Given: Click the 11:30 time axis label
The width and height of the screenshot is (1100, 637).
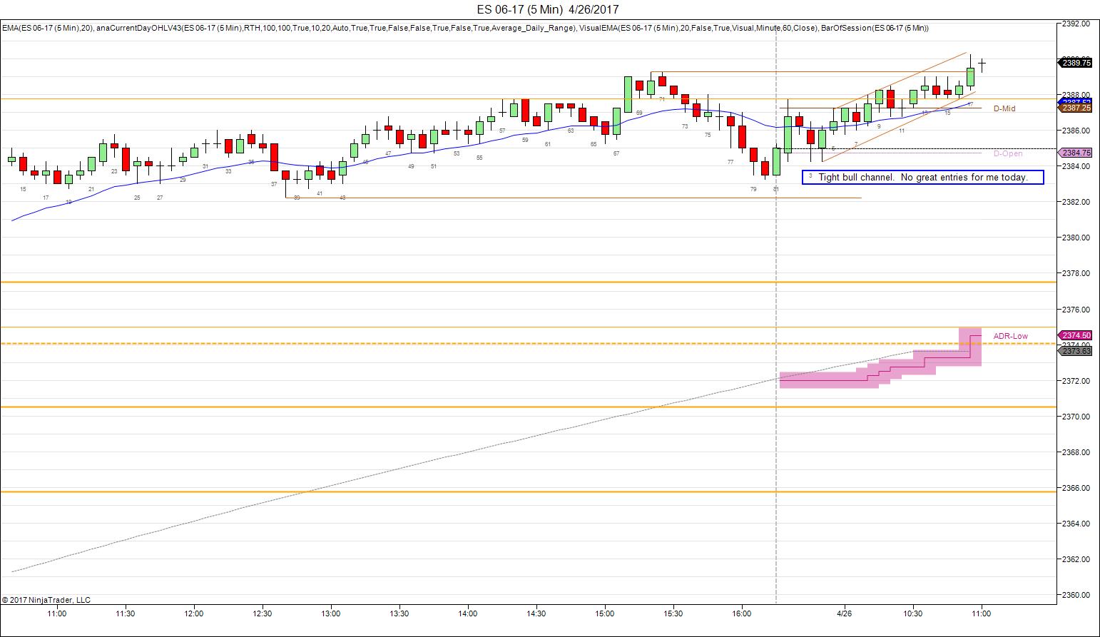Looking at the screenshot, I should pyautogui.click(x=125, y=613).
